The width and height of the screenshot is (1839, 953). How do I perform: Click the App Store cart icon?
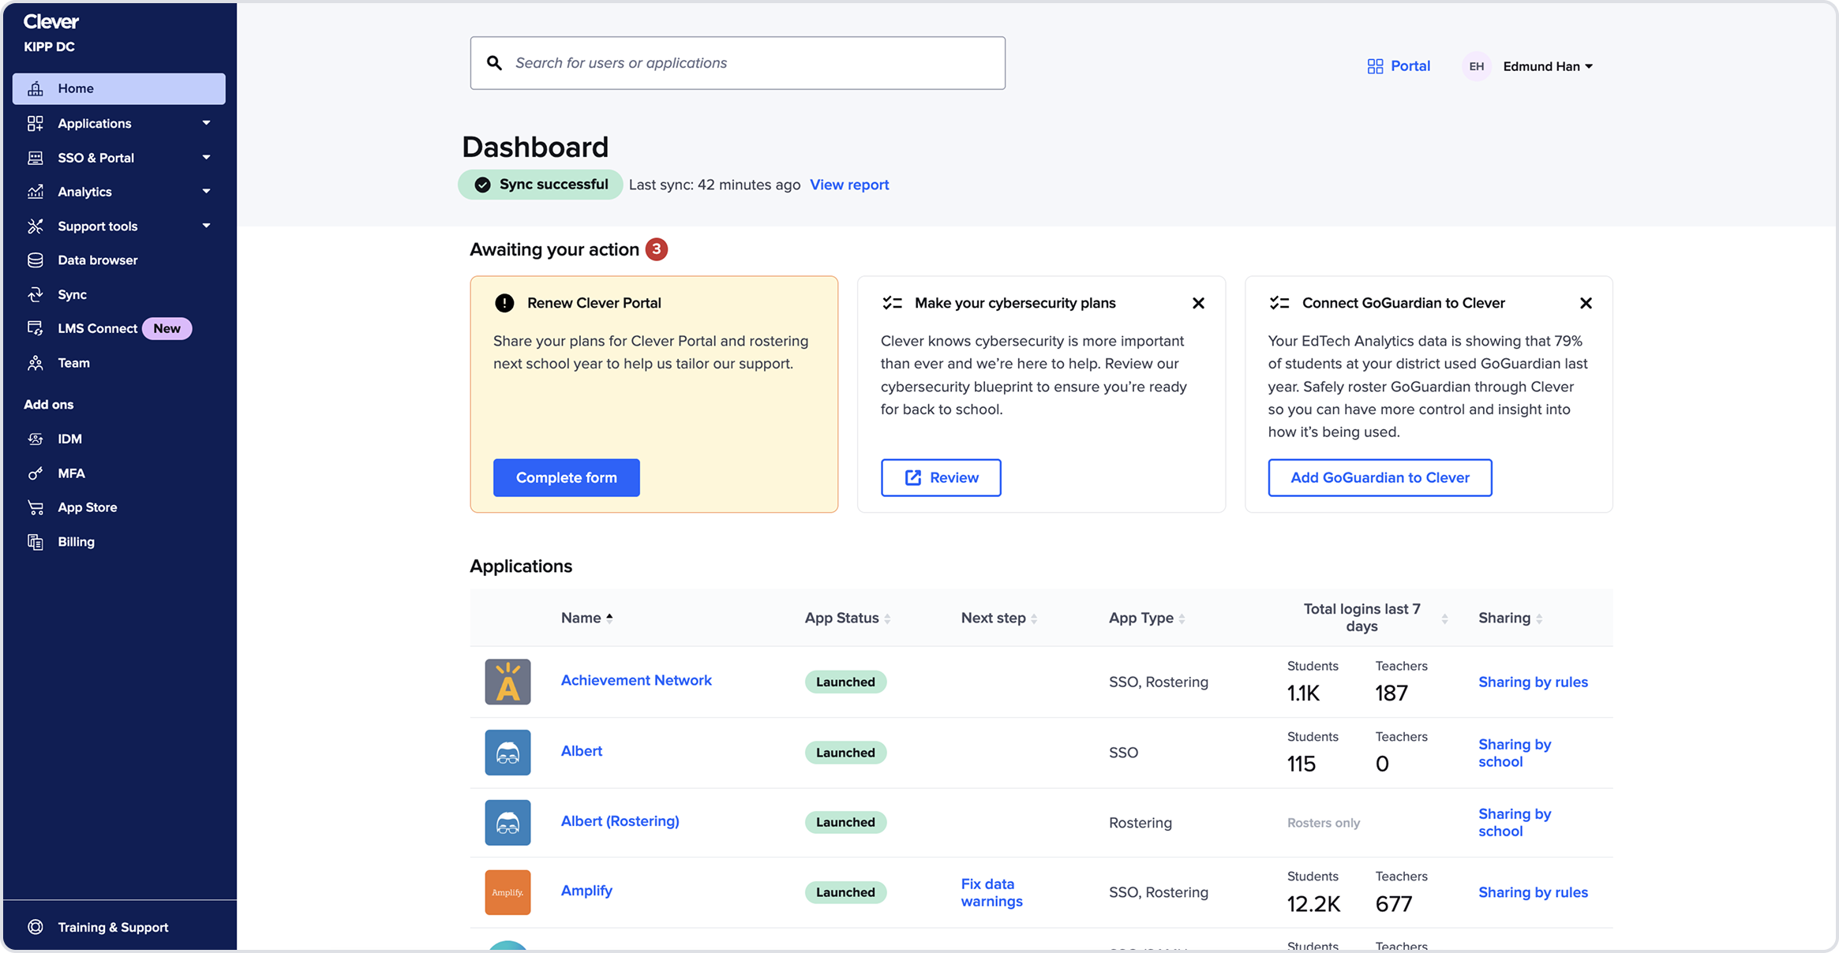[36, 507]
